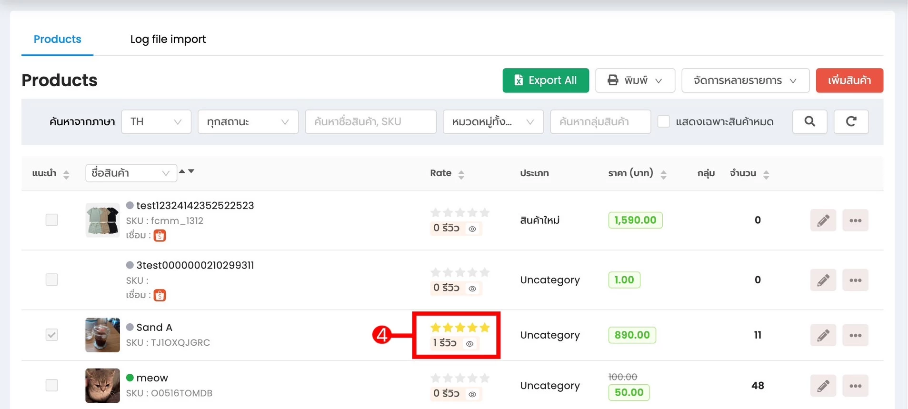Open the TH language dropdown
The height and width of the screenshot is (409, 908).
pos(156,121)
